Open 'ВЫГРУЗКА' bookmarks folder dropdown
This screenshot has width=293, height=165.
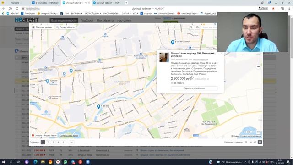(76, 13)
